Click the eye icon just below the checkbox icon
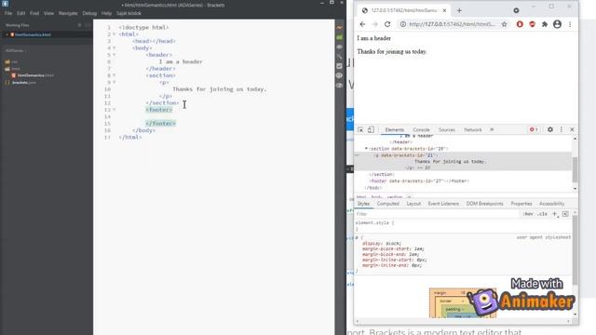This screenshot has width=596, height=335. pos(339,75)
